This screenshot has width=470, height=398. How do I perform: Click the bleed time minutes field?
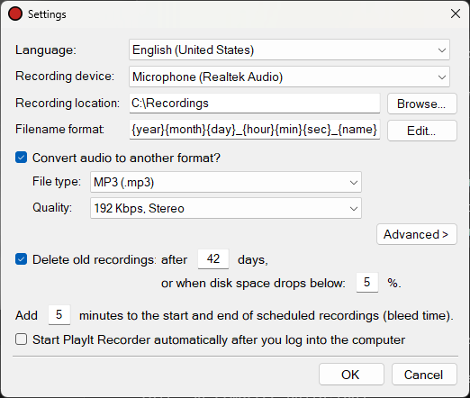coord(59,315)
